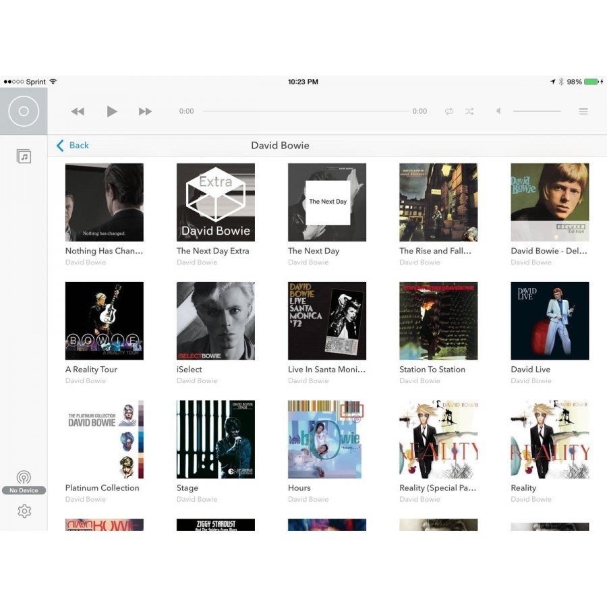The image size is (607, 607).
Task: Select the iSelect album cover
Action: tap(216, 321)
